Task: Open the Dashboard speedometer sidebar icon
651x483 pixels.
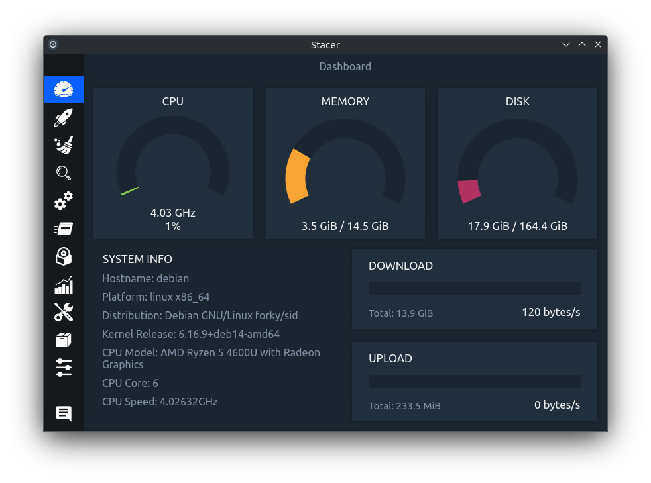Action: pyautogui.click(x=64, y=89)
